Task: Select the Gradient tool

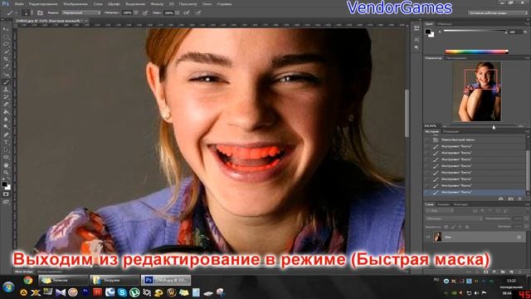Action: coord(6,112)
